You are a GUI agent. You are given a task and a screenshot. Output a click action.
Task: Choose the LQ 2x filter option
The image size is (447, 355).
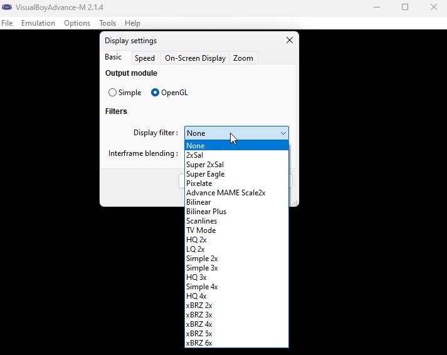(236, 249)
